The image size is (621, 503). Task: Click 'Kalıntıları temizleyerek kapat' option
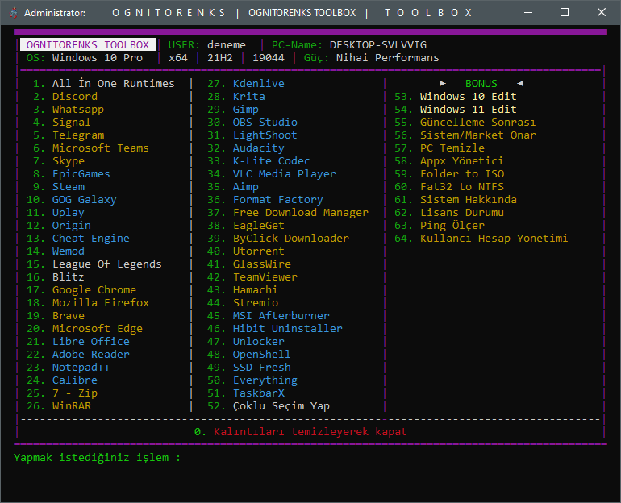pyautogui.click(x=310, y=432)
